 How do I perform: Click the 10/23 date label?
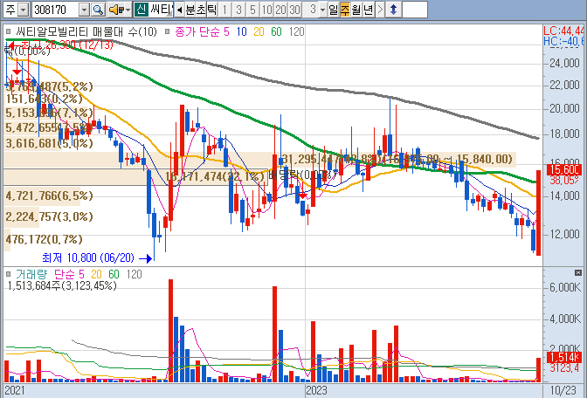[x=563, y=391]
